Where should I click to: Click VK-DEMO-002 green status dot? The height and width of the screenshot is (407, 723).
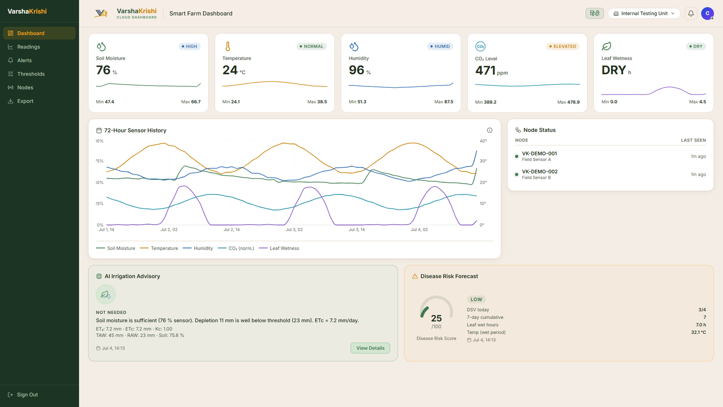tap(516, 175)
